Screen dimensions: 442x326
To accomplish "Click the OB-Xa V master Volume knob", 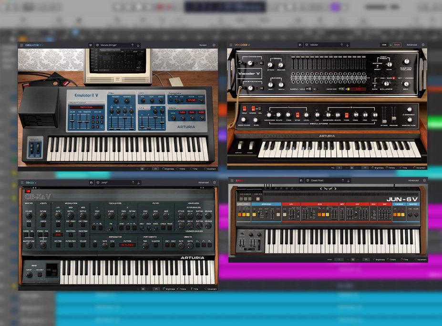I will [29, 216].
